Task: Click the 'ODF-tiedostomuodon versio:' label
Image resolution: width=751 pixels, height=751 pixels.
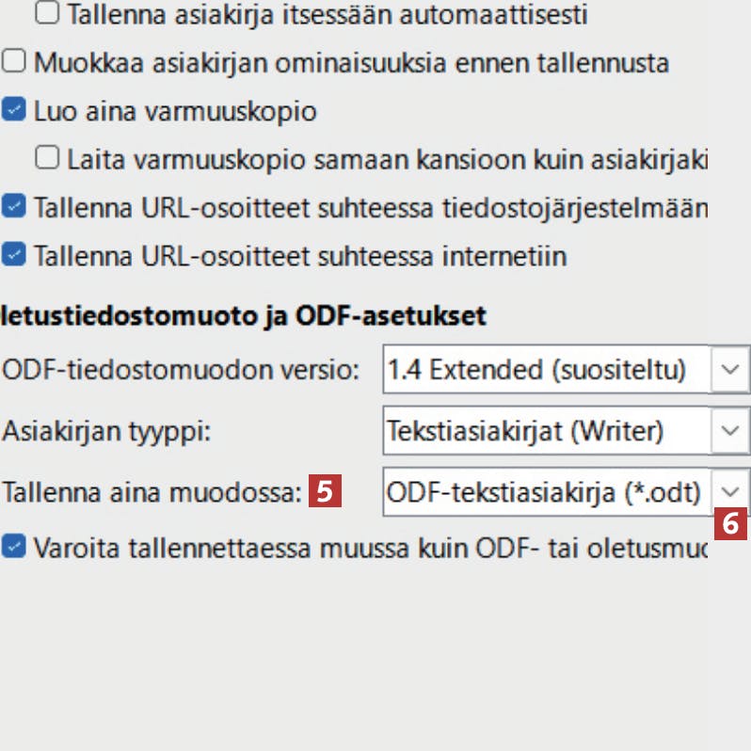Action: click(181, 369)
